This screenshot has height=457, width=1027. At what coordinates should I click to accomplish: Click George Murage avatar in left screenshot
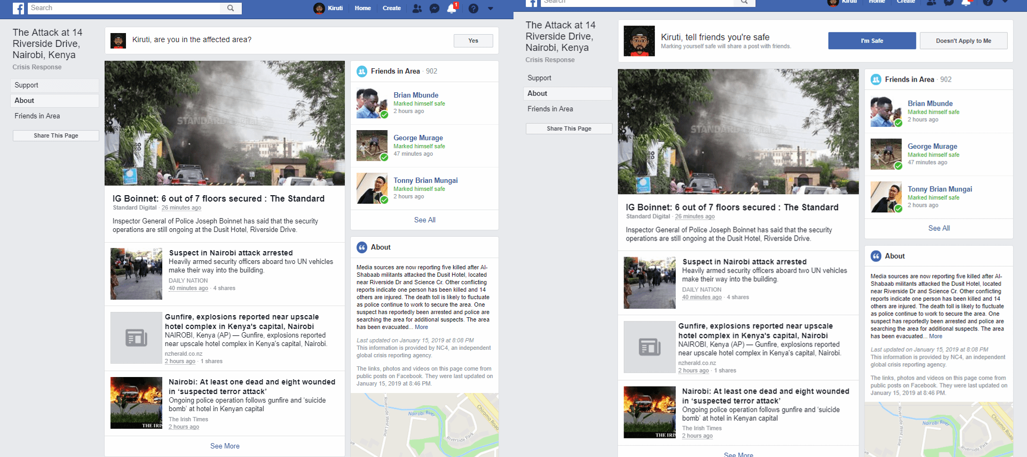tap(372, 146)
